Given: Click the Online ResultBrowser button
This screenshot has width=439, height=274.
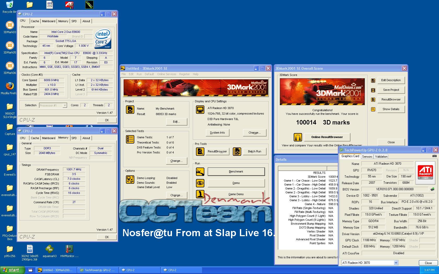Looking at the screenshot, I should coord(327,137).
